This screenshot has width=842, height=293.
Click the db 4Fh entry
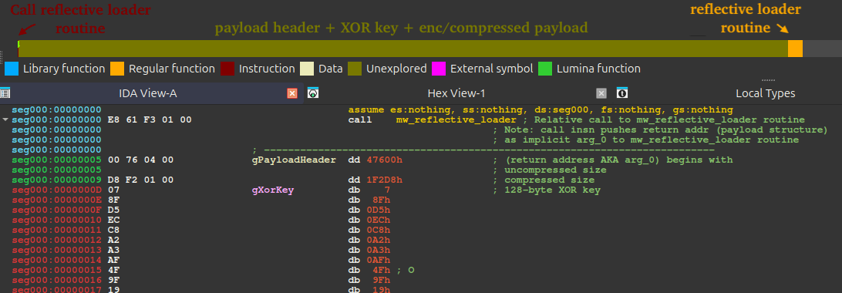coord(369,271)
